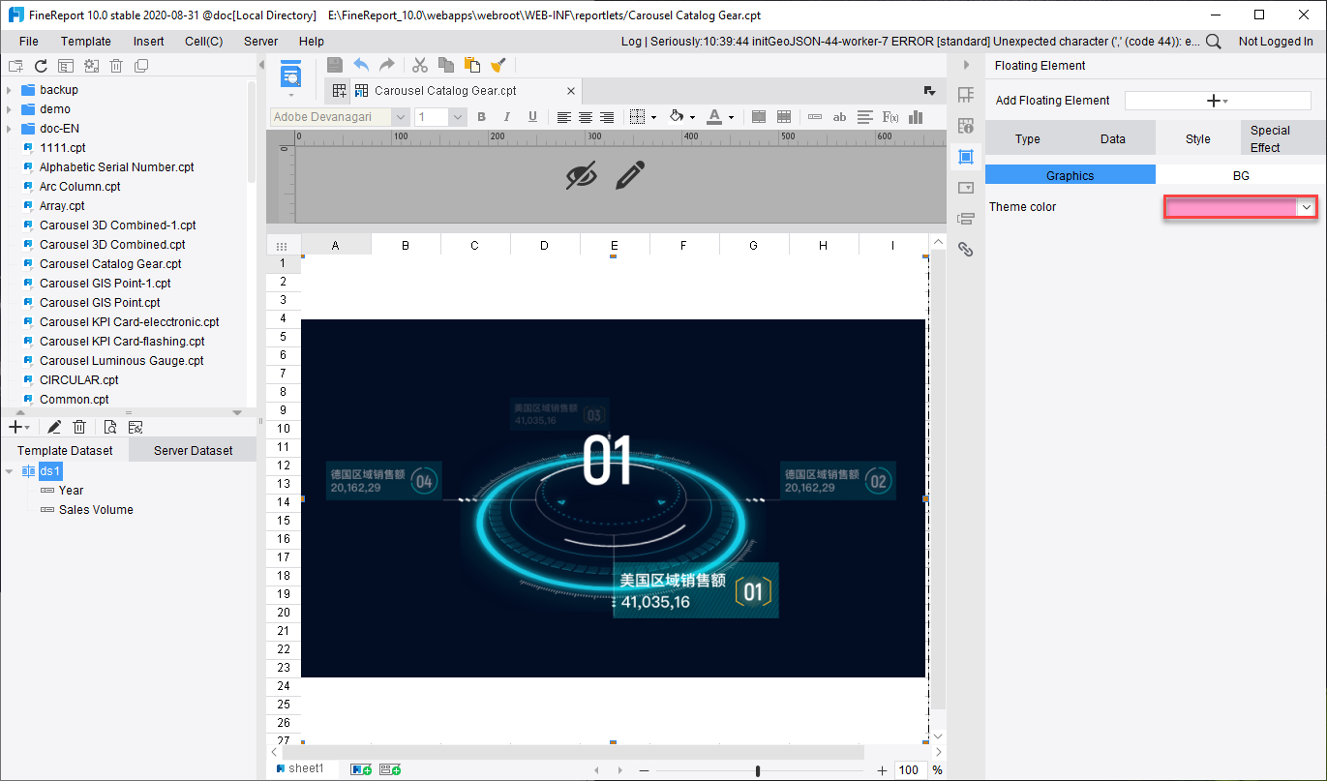The width and height of the screenshot is (1327, 781).
Task: Expand the demo folder
Action: click(x=9, y=109)
